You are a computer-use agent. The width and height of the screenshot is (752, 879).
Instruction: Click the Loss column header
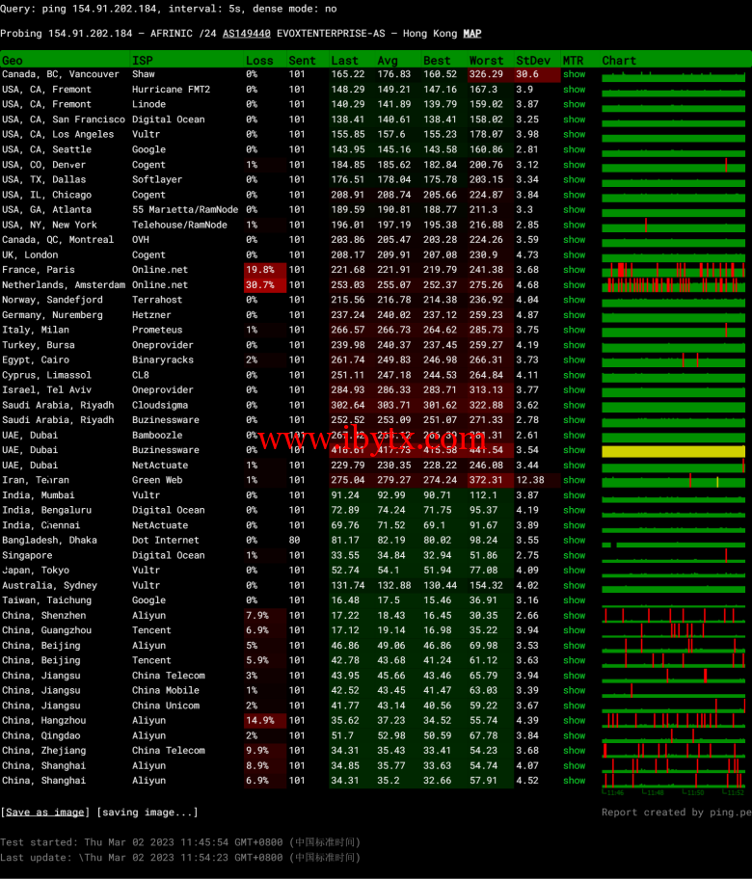(258, 60)
